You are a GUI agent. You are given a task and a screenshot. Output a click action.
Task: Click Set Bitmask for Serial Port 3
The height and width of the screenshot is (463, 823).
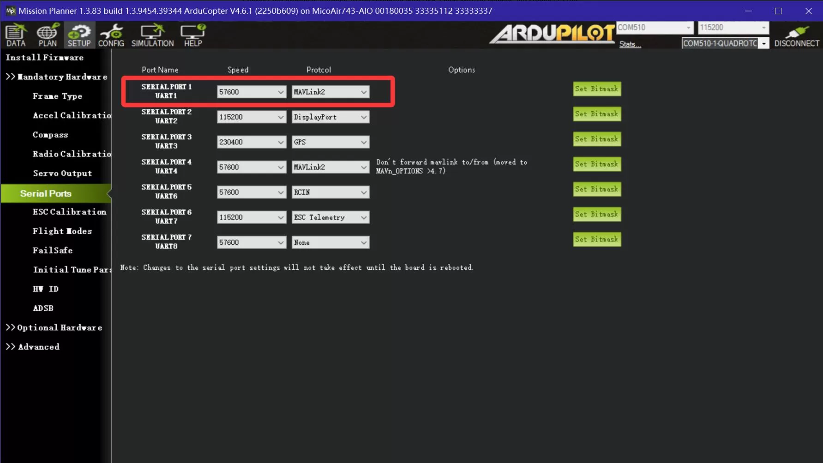[597, 139]
